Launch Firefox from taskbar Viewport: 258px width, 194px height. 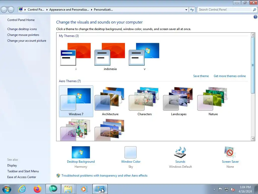[38, 189]
